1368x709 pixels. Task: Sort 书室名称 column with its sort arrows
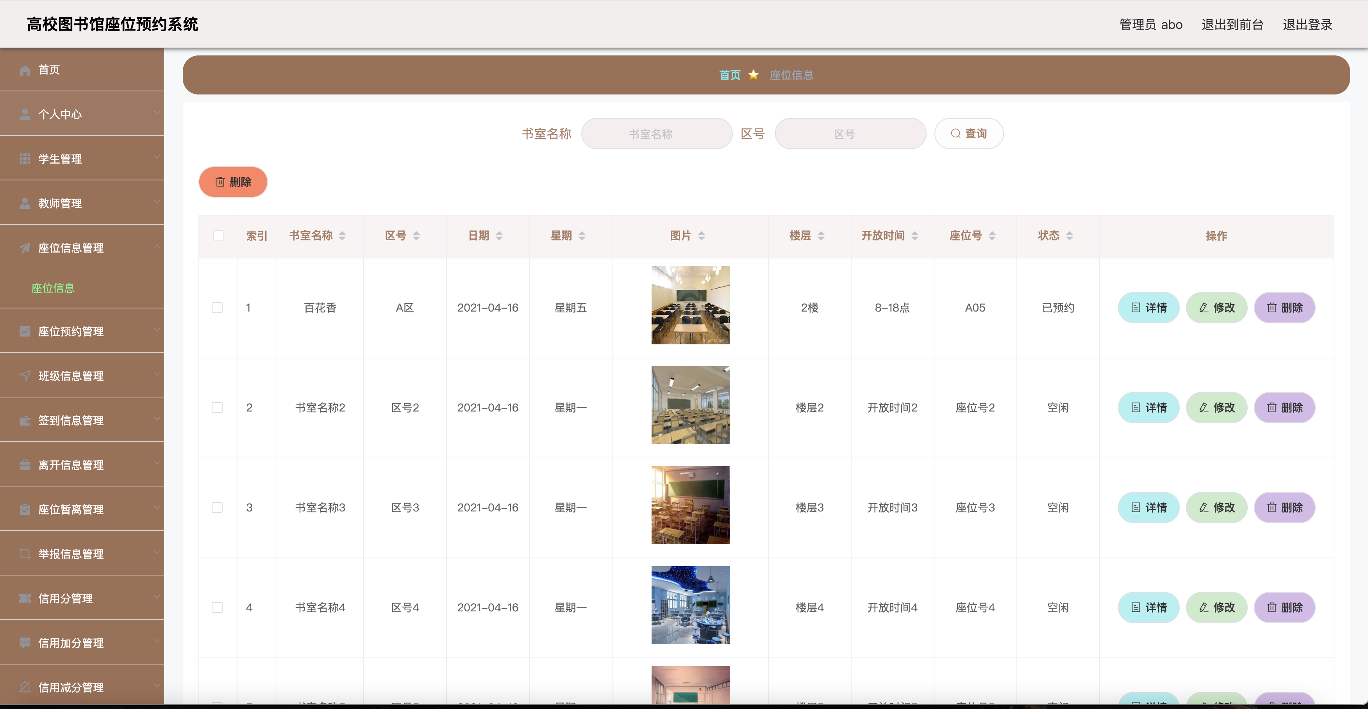pyautogui.click(x=343, y=236)
